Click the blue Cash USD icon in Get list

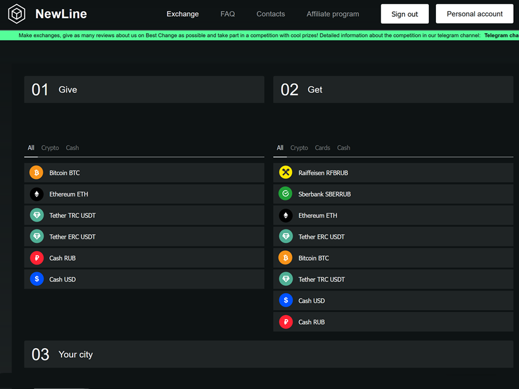pos(285,301)
